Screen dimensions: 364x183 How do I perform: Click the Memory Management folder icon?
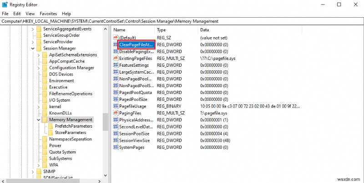45,119
